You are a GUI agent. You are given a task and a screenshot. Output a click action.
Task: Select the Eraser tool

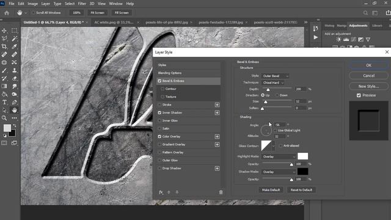[x=14, y=78]
